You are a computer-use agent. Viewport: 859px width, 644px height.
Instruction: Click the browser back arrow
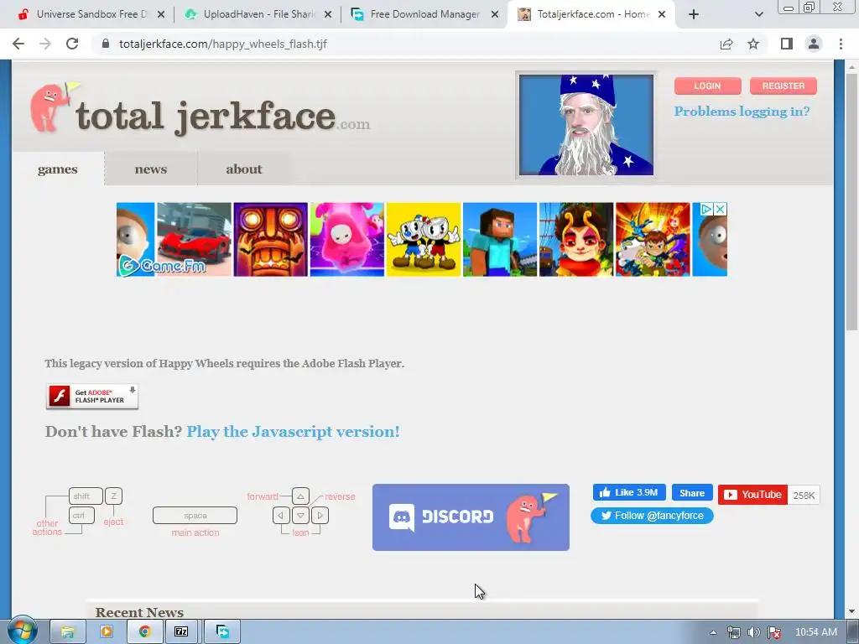pyautogui.click(x=18, y=44)
